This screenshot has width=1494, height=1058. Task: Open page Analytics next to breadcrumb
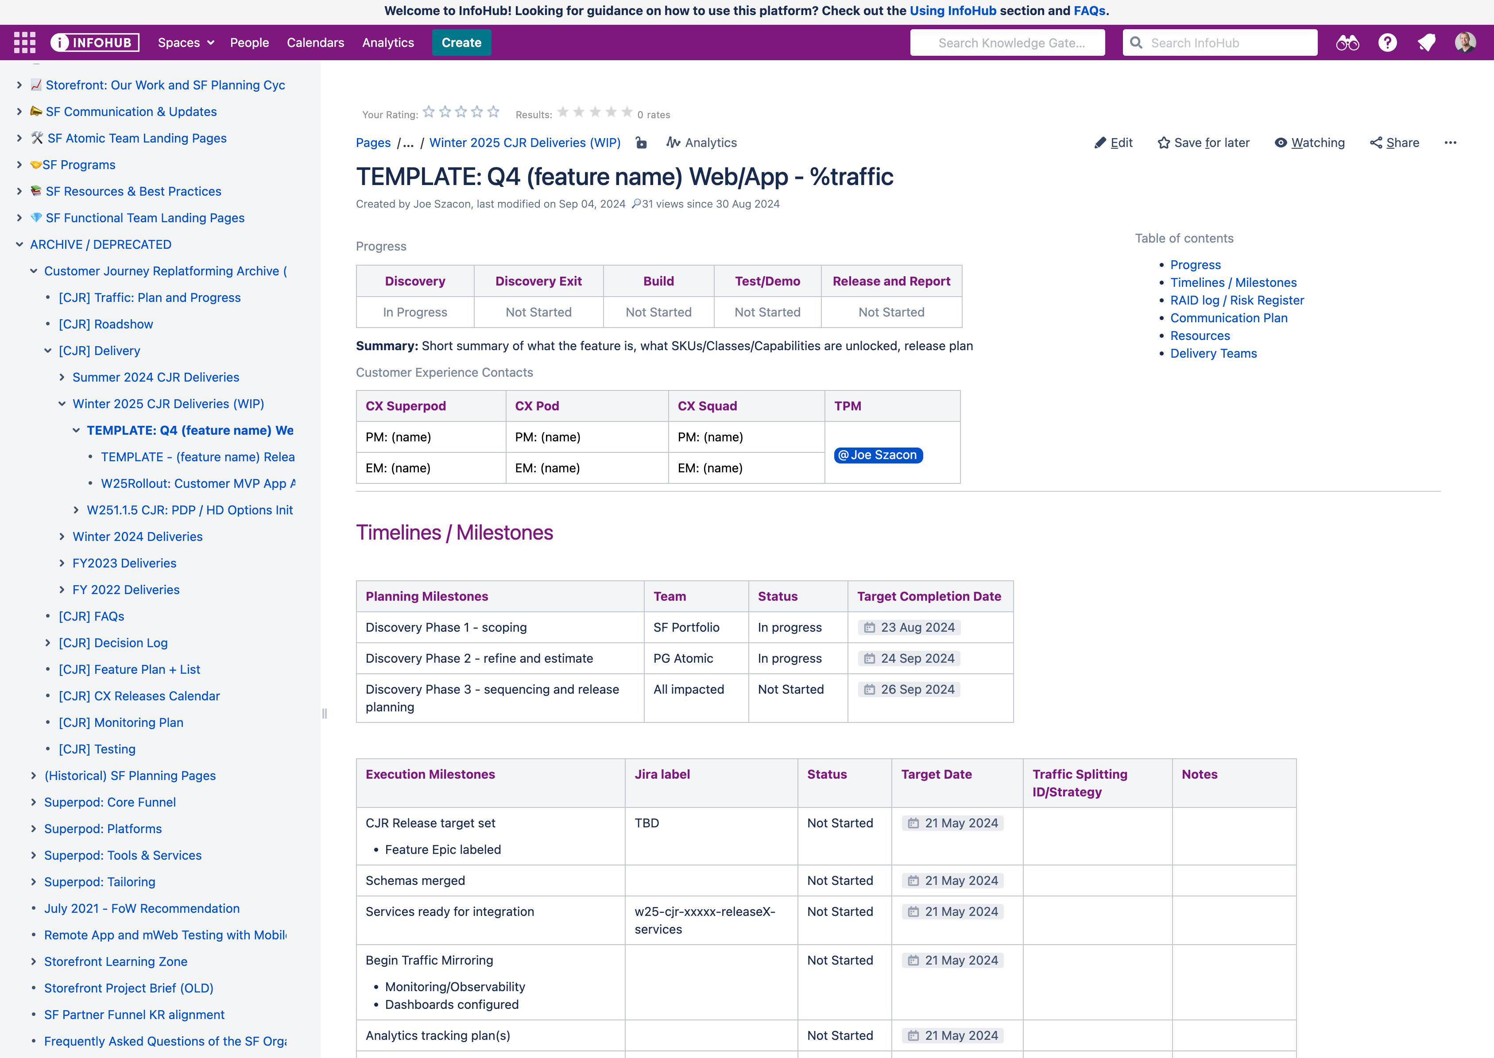click(702, 143)
